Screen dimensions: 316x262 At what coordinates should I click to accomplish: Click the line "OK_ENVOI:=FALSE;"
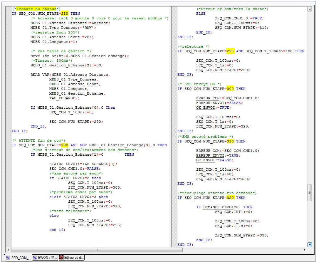click(x=215, y=160)
